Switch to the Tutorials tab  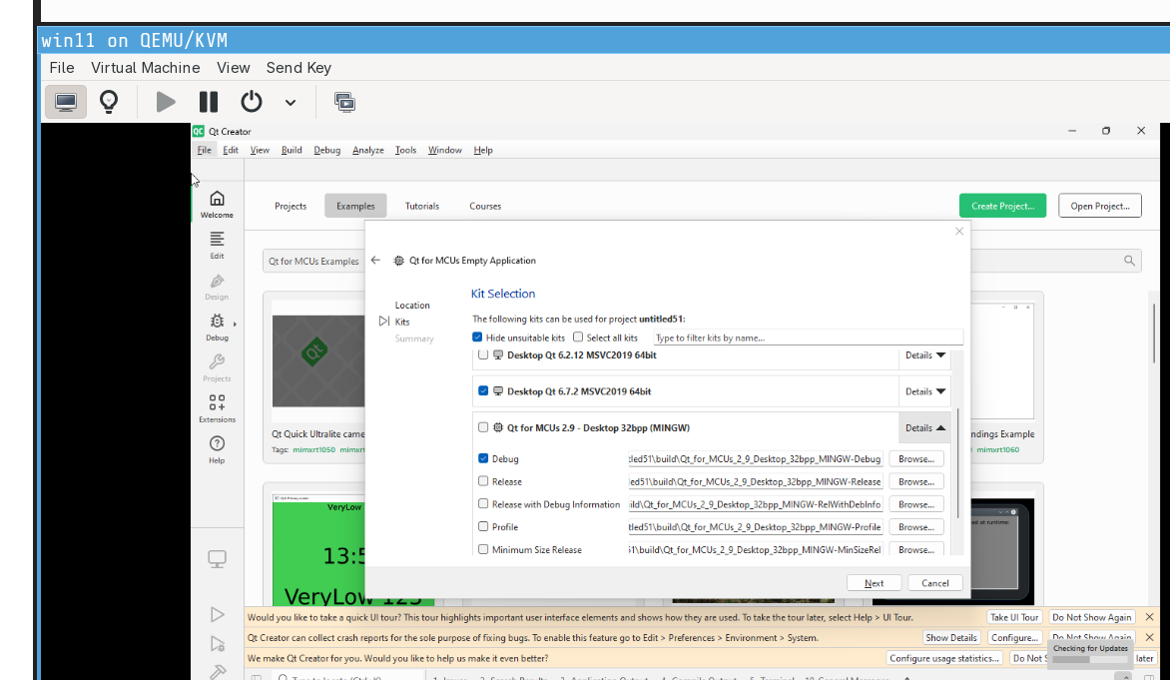tap(421, 206)
